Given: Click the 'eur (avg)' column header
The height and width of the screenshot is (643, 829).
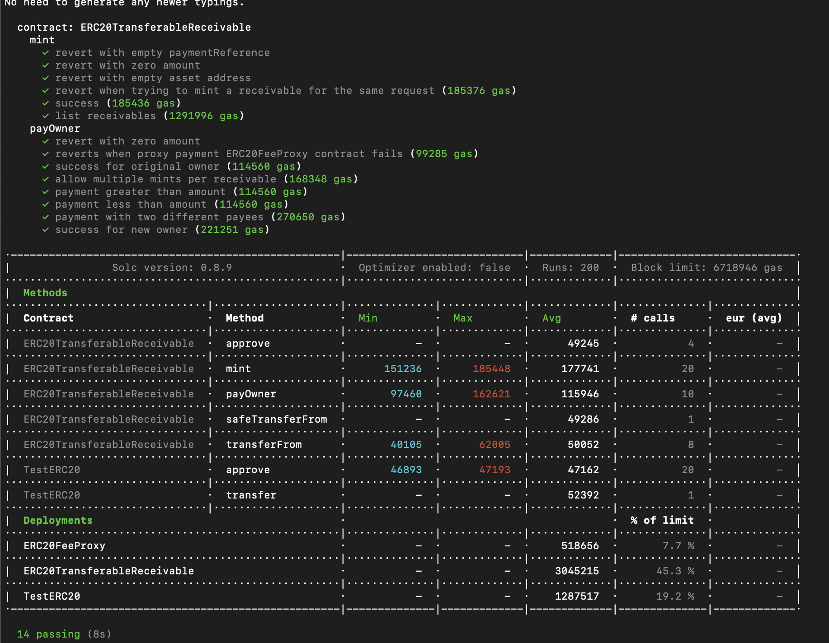Looking at the screenshot, I should click(754, 318).
